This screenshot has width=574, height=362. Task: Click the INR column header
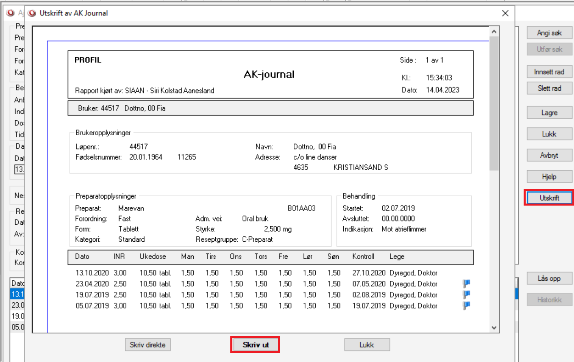(x=119, y=257)
